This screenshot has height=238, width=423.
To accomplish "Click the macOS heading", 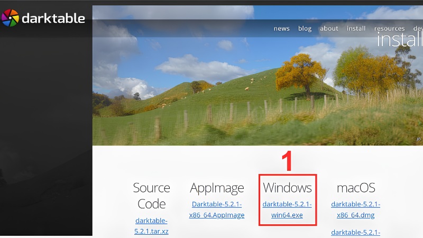I will pos(356,188).
